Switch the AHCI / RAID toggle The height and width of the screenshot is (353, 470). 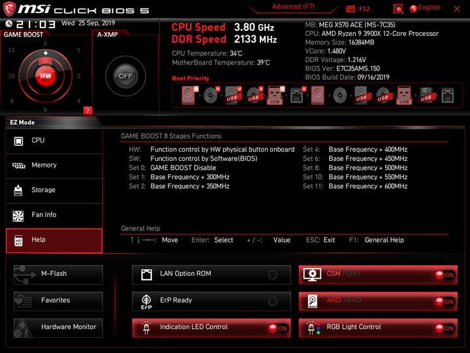click(378, 301)
